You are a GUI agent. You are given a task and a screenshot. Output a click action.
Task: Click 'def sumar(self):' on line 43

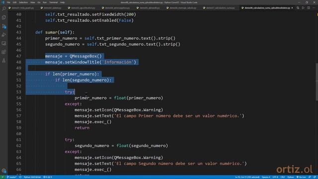[x=55, y=32]
